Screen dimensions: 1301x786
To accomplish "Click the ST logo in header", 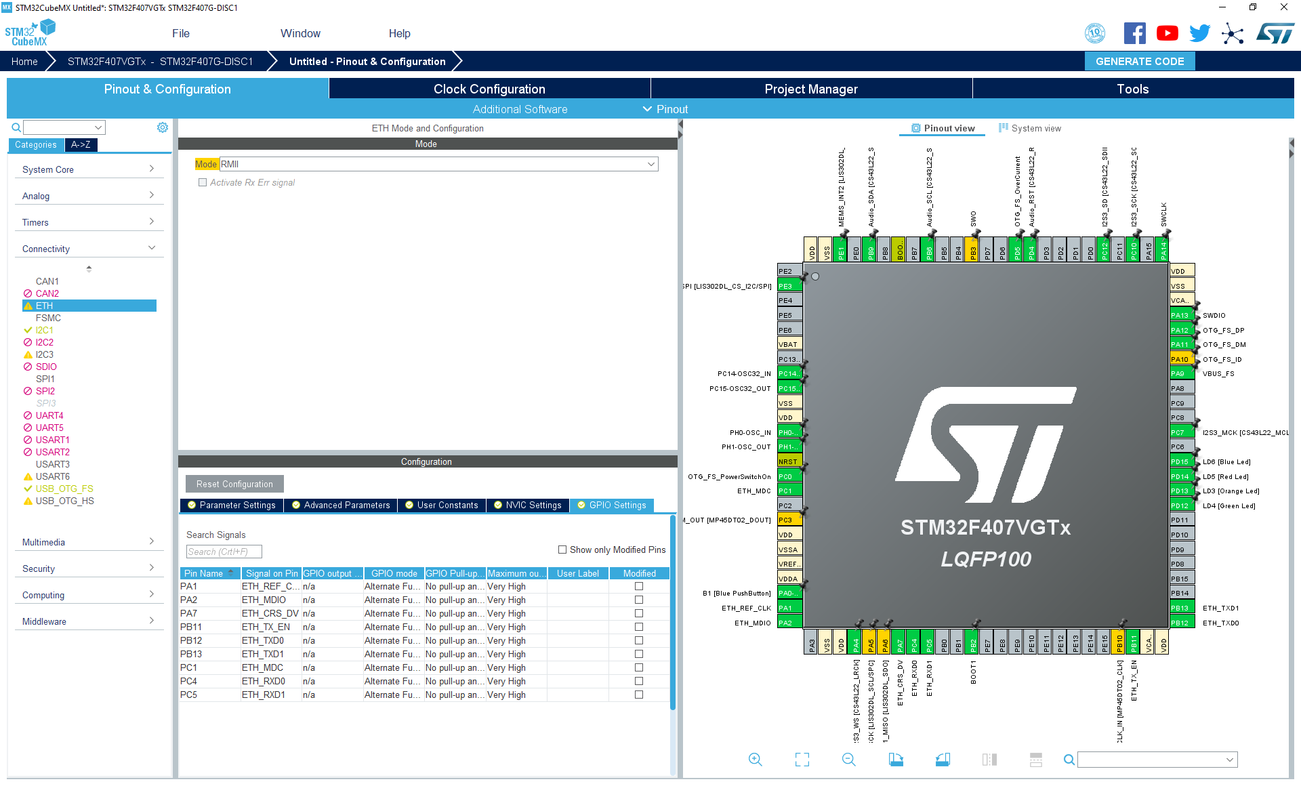I will [x=1275, y=33].
